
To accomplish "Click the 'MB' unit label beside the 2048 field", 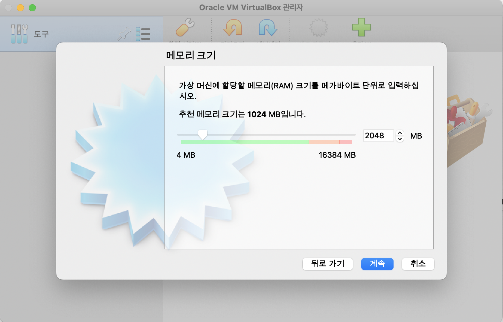I will [x=416, y=136].
